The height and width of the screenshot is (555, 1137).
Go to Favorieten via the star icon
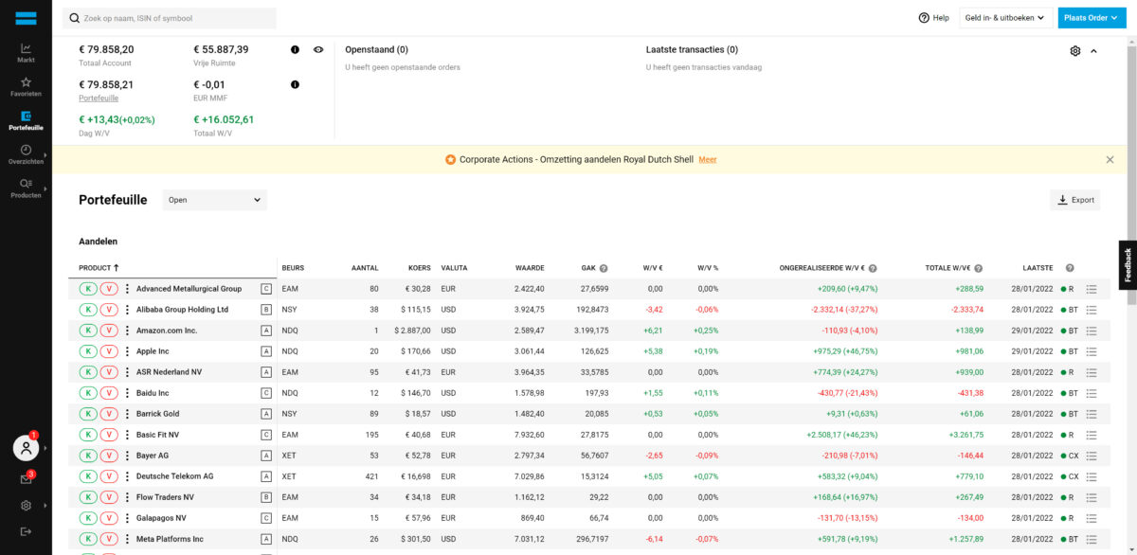[x=26, y=87]
